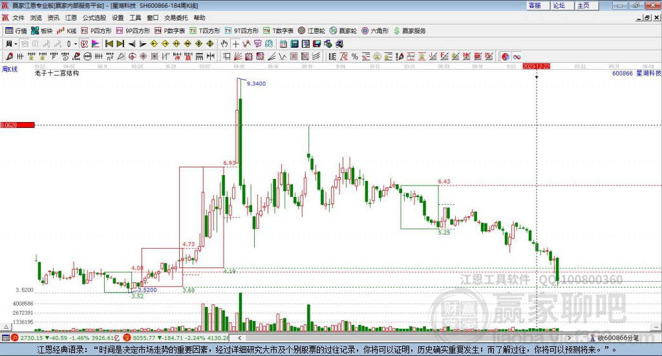Open the 9P四方形 tool
Screen dimensions: 662x356
(x=133, y=31)
